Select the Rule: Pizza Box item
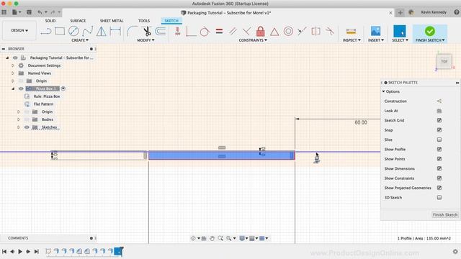Screen dimensions: 461x259 (x=47, y=96)
